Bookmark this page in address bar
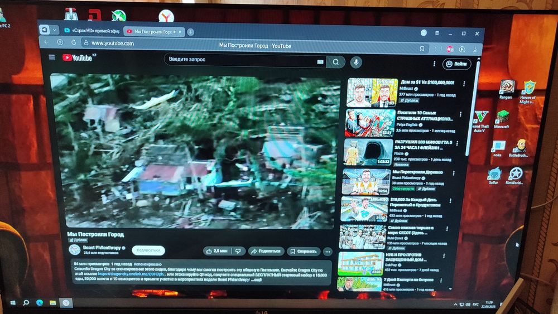558x314 pixels. [x=422, y=49]
